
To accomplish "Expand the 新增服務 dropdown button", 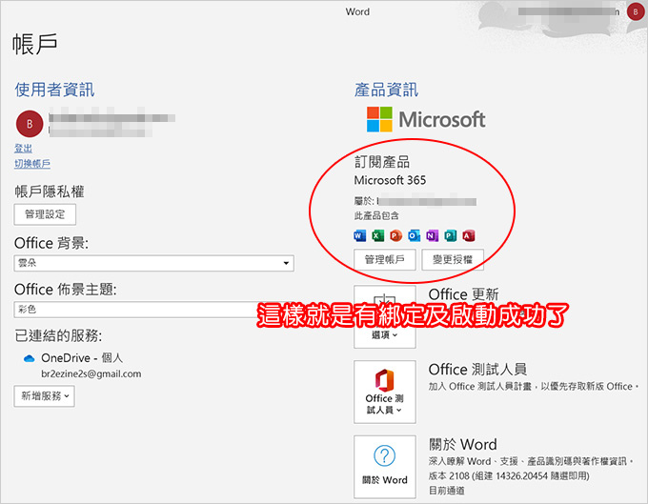I will point(44,396).
